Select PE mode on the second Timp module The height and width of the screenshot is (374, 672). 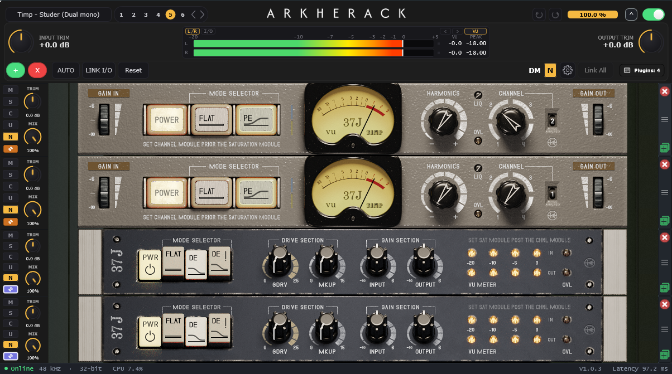click(256, 192)
